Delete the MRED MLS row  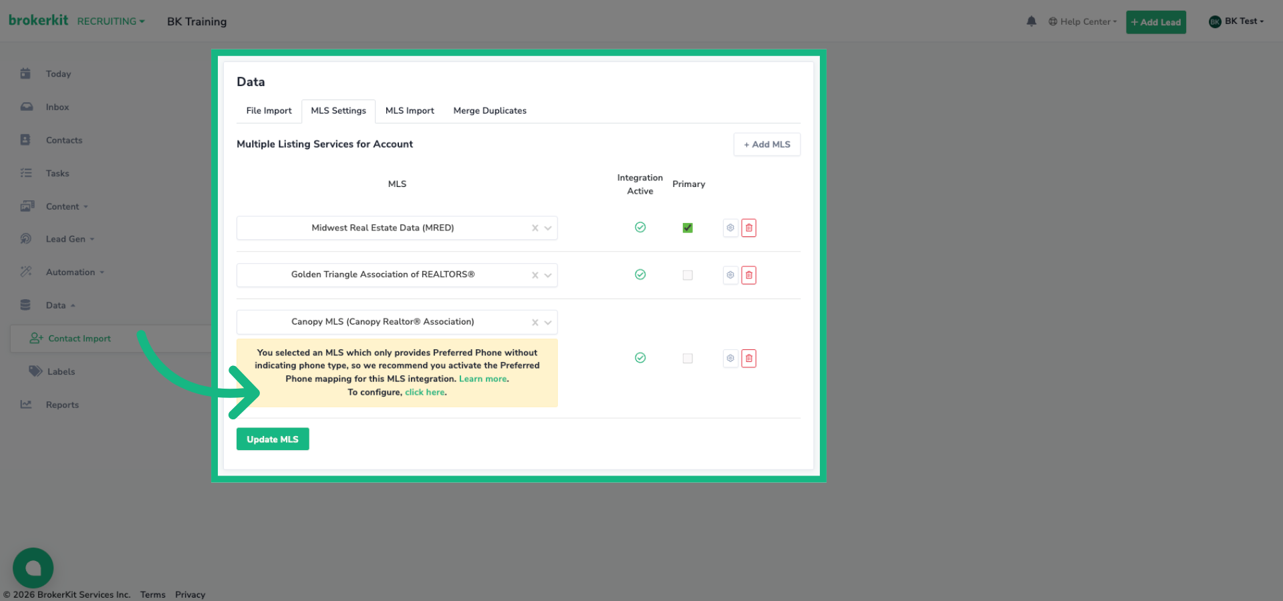[x=749, y=228]
